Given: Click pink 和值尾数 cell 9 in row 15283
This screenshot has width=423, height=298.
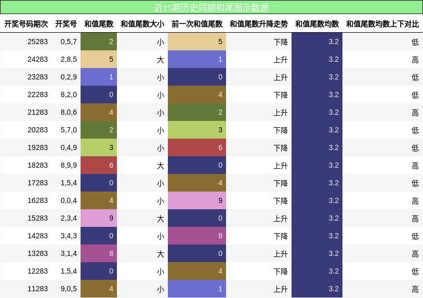Looking at the screenshot, I should [x=99, y=218].
